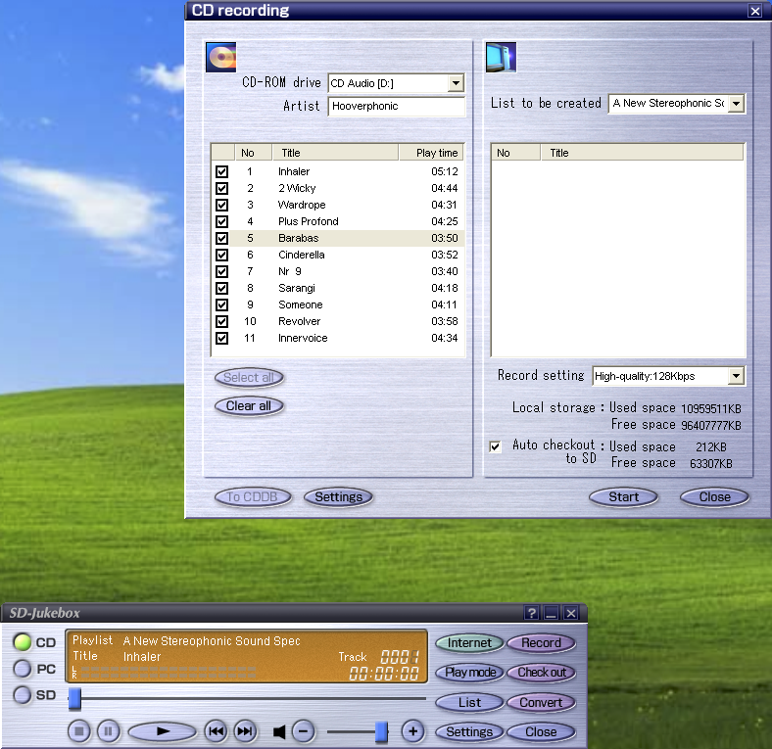Open help with the SD-Jukebox question mark button
772x749 pixels.
(x=531, y=613)
